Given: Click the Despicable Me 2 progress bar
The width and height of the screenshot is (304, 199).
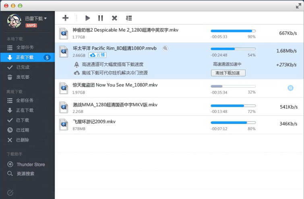Looking at the screenshot, I should pyautogui.click(x=233, y=31).
